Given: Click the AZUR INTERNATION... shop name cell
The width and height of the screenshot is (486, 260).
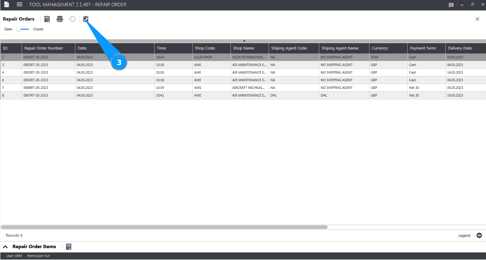Looking at the screenshot, I should point(250,57).
